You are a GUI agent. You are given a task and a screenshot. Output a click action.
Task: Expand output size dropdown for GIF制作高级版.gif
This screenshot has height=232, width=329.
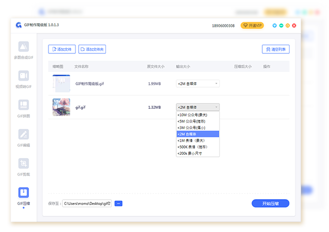198,83
